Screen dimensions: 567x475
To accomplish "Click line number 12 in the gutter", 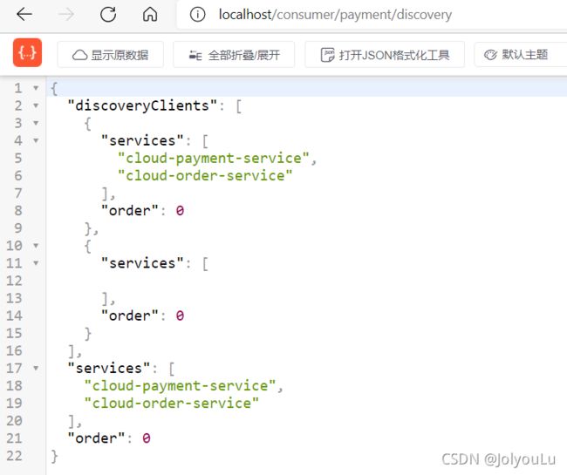I will 15,281.
